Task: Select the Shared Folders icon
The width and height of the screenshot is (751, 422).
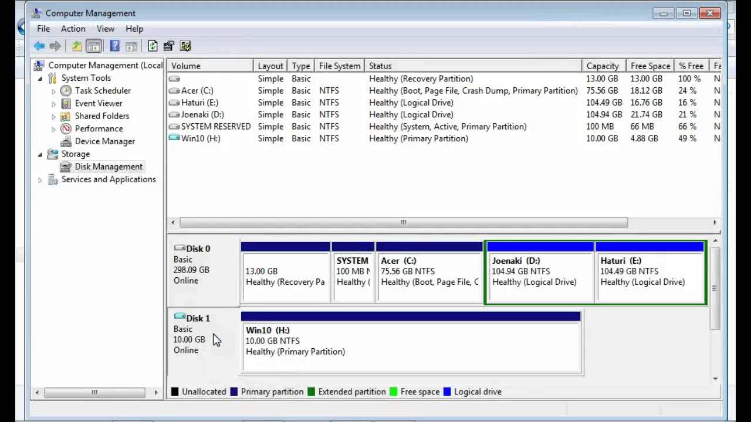Action: [66, 116]
